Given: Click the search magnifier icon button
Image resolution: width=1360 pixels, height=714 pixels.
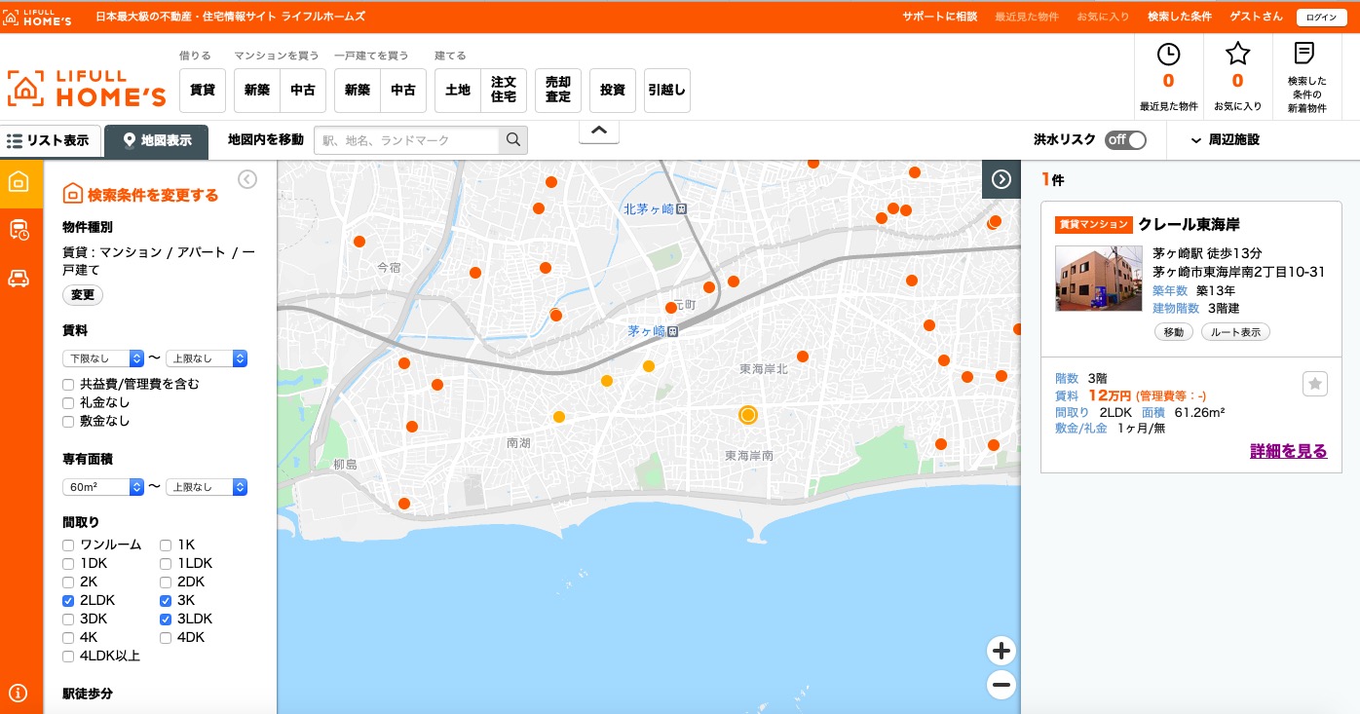Looking at the screenshot, I should [513, 140].
